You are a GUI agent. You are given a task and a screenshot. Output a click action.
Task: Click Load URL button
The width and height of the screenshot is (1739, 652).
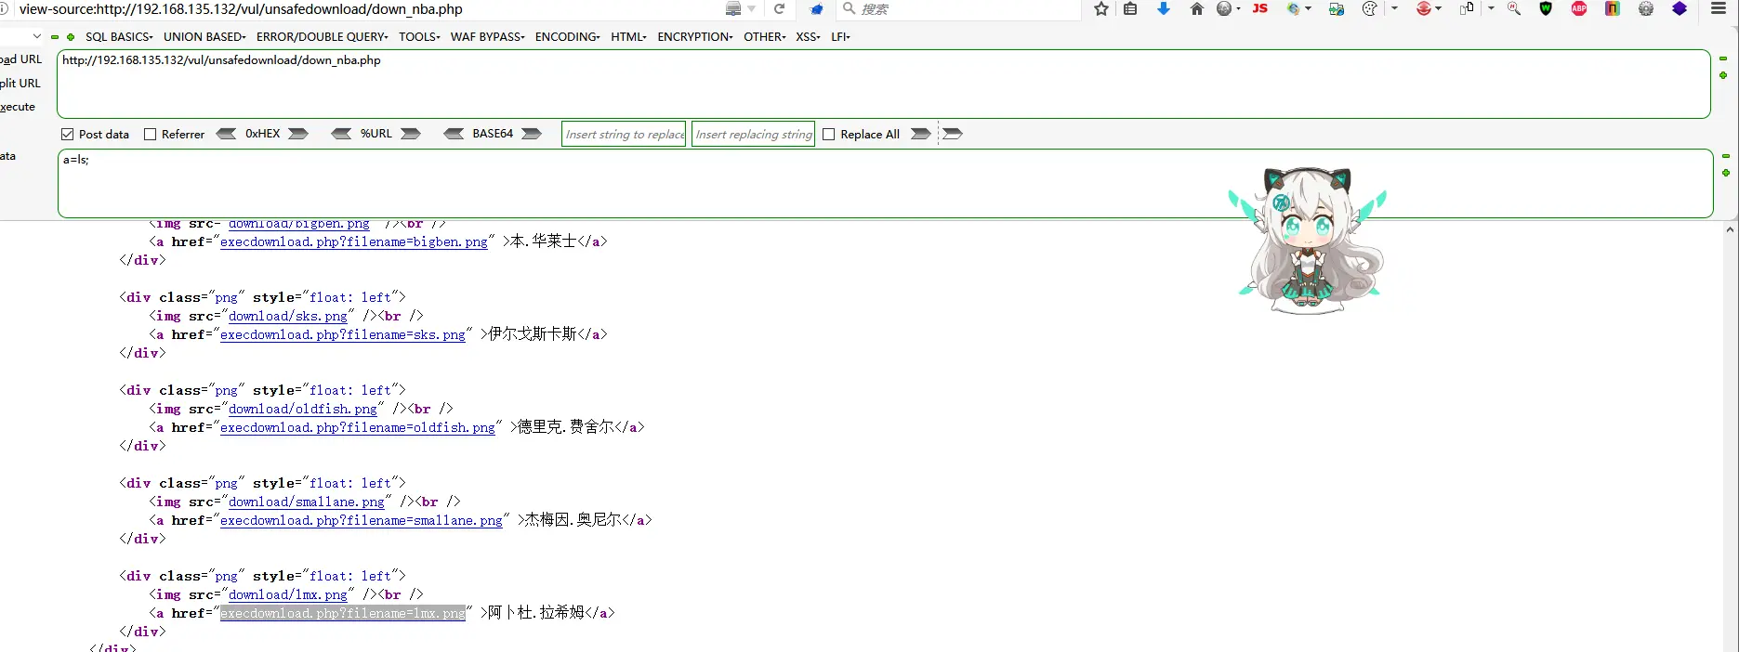[21, 59]
